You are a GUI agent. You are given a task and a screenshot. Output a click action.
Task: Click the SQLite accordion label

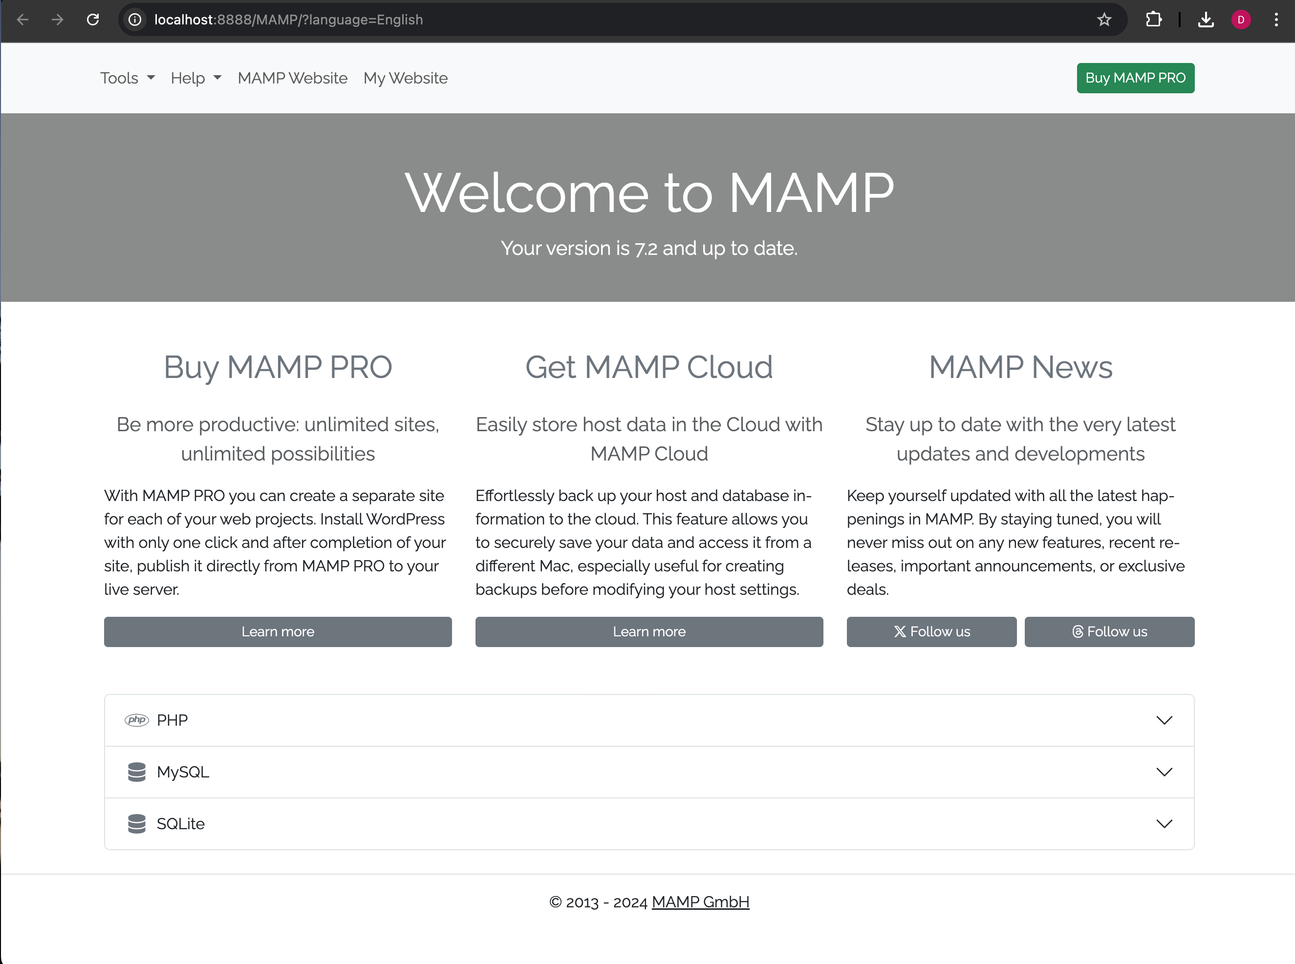tap(180, 824)
